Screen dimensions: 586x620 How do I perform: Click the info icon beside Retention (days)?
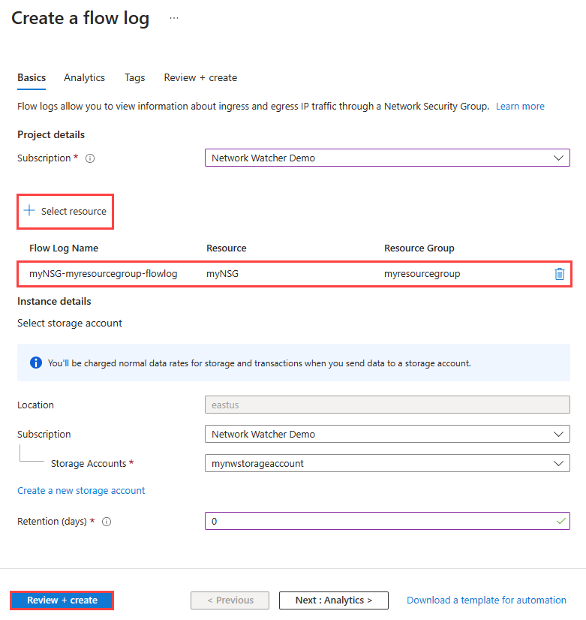tap(107, 522)
